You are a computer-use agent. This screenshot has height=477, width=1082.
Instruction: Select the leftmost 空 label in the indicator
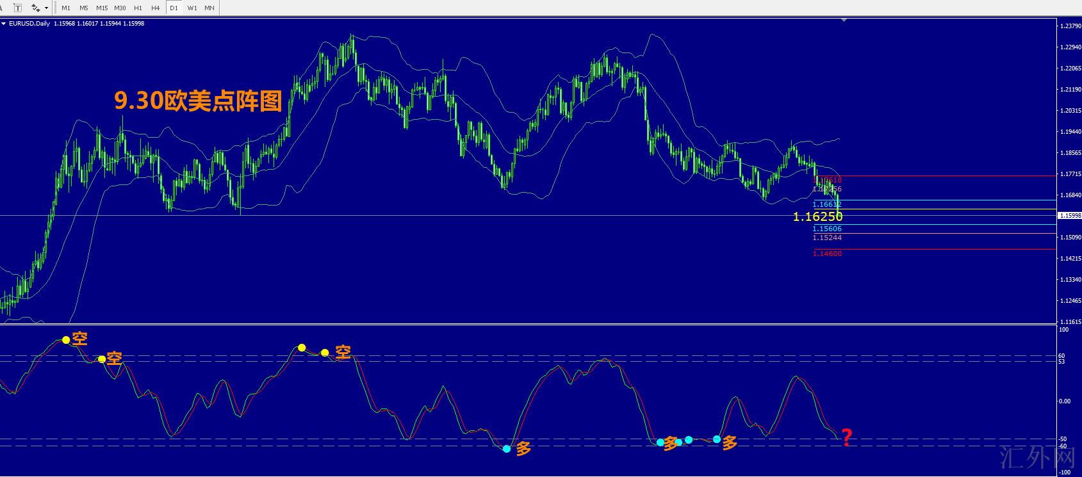(x=79, y=339)
